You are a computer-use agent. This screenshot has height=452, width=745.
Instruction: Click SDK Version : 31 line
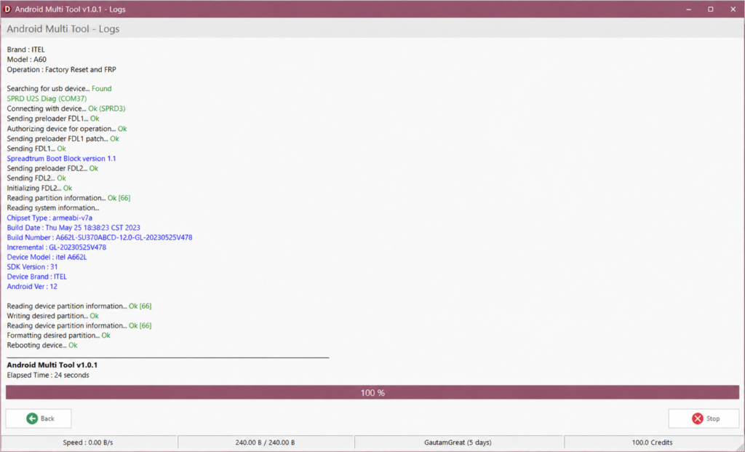32,266
